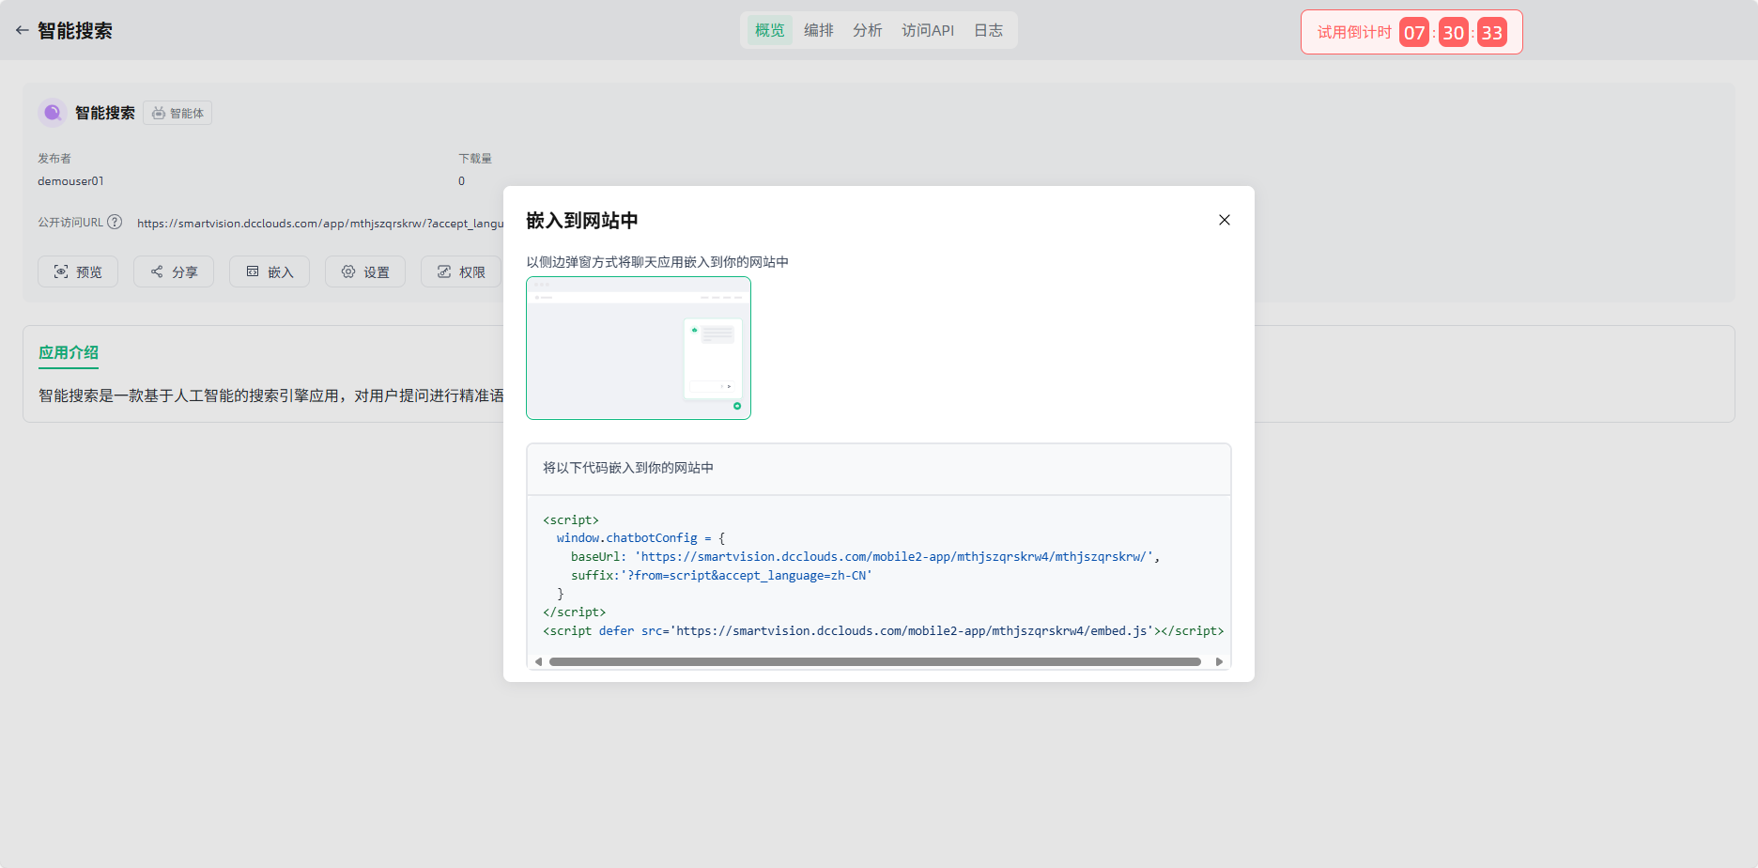The height and width of the screenshot is (868, 1758).
Task: Click the 嵌入 button
Action: [270, 271]
